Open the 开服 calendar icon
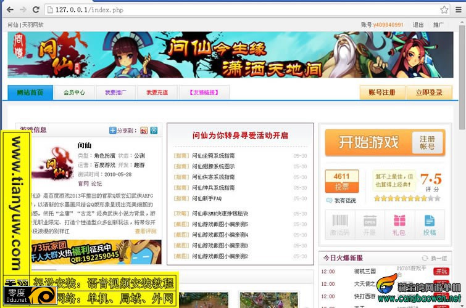Viewport: 466px width, 308px height. point(370,225)
